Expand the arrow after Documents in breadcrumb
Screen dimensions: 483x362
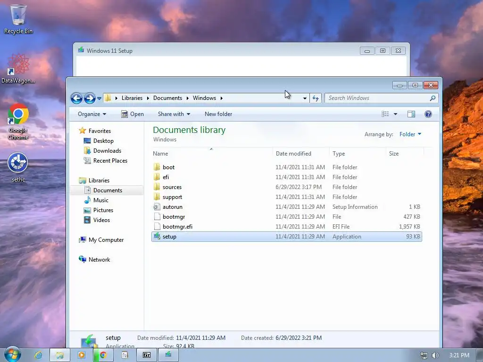[187, 98]
